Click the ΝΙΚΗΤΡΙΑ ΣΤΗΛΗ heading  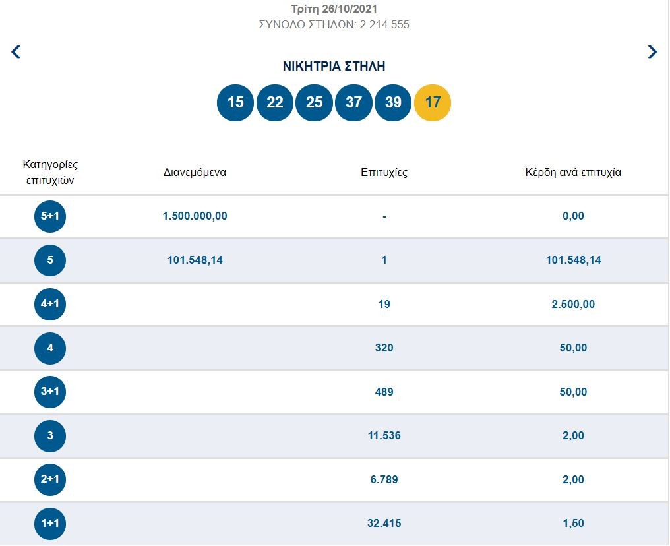[334, 67]
